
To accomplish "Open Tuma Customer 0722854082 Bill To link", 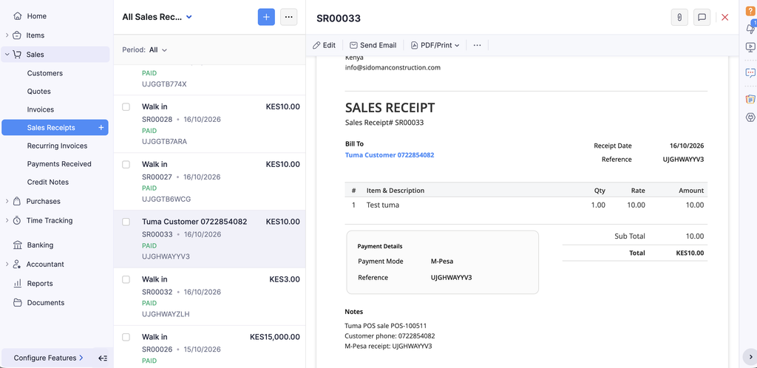I will pos(389,155).
